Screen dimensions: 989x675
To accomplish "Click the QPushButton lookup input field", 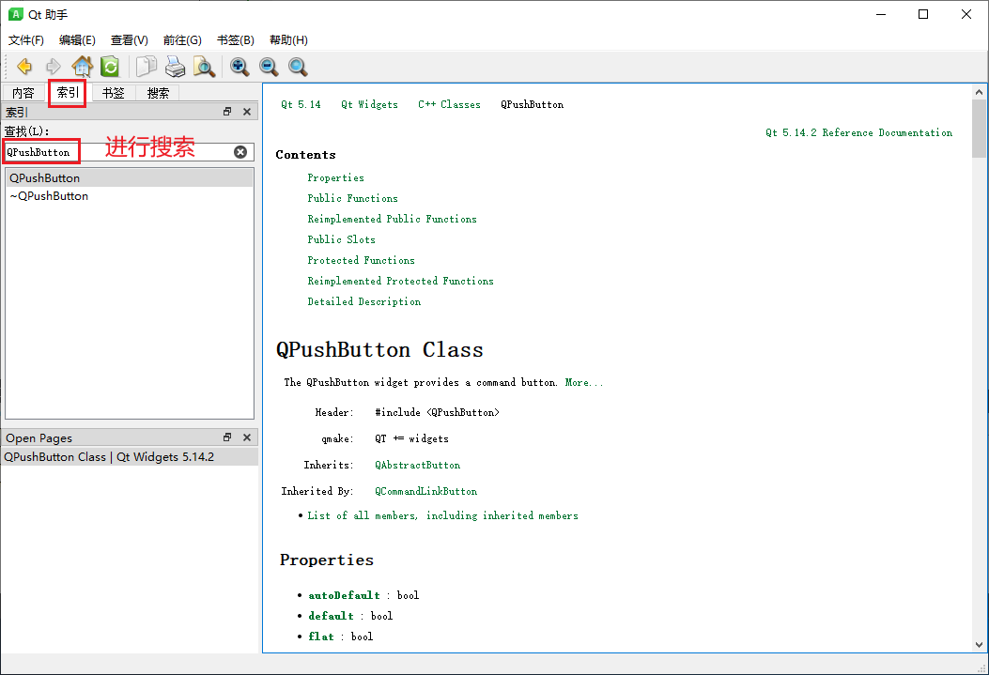I will (129, 152).
